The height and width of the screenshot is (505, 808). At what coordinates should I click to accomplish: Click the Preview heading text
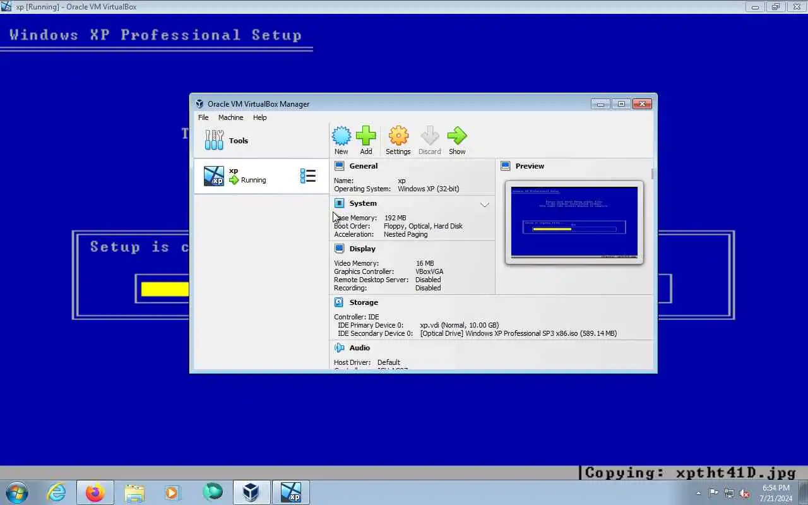click(530, 166)
